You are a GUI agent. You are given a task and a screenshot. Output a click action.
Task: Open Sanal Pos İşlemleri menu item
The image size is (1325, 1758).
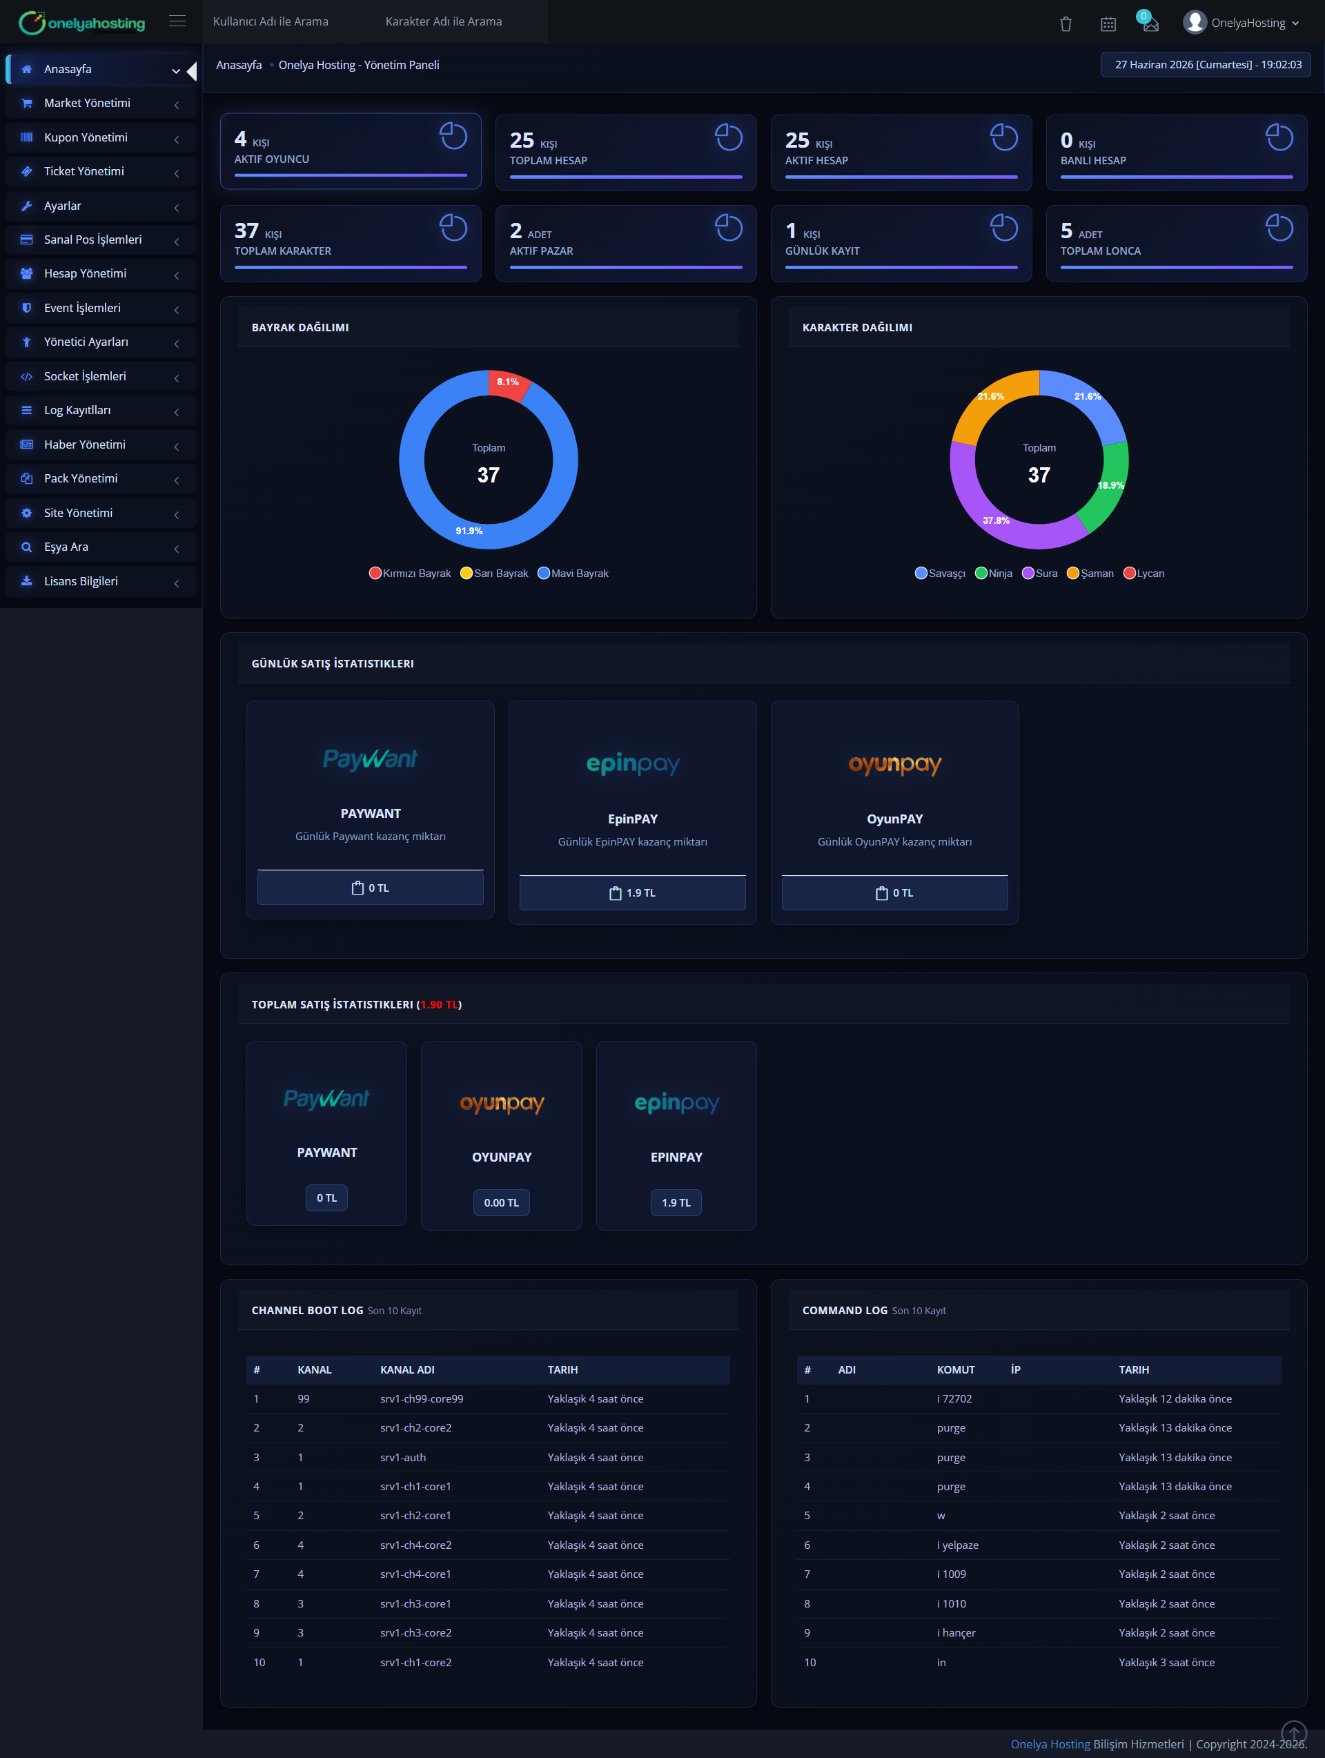pyautogui.click(x=101, y=240)
